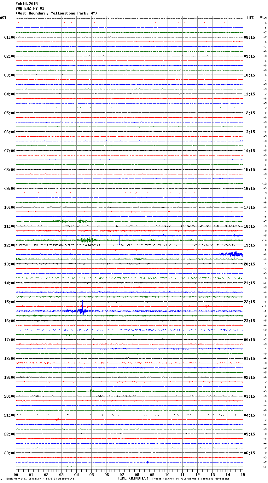Select the 10:00 MST row label
This screenshot has width=268, height=483.
click(x=9, y=207)
